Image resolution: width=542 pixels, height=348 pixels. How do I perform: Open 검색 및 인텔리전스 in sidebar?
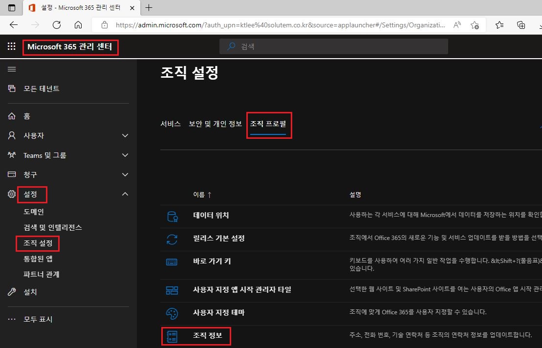click(x=53, y=227)
